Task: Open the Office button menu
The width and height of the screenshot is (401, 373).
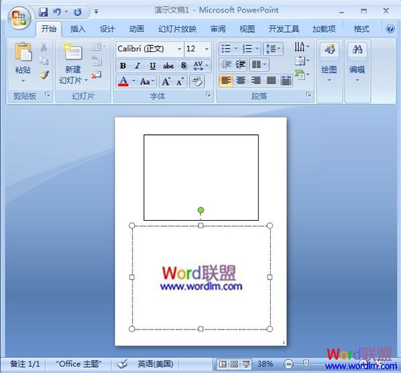Action: click(x=19, y=18)
